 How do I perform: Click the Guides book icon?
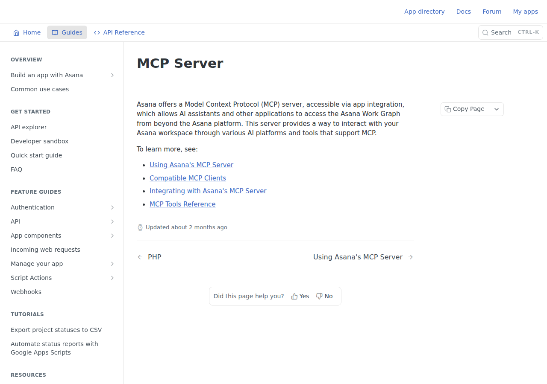pos(55,33)
